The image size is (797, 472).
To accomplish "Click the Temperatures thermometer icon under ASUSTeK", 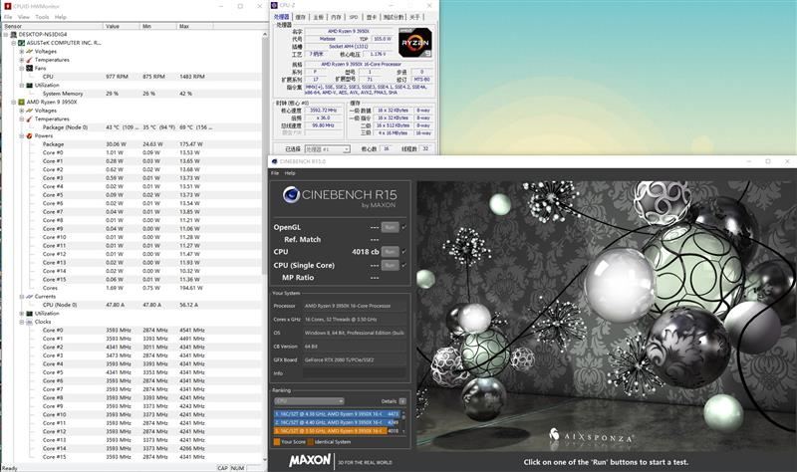I will (30, 60).
